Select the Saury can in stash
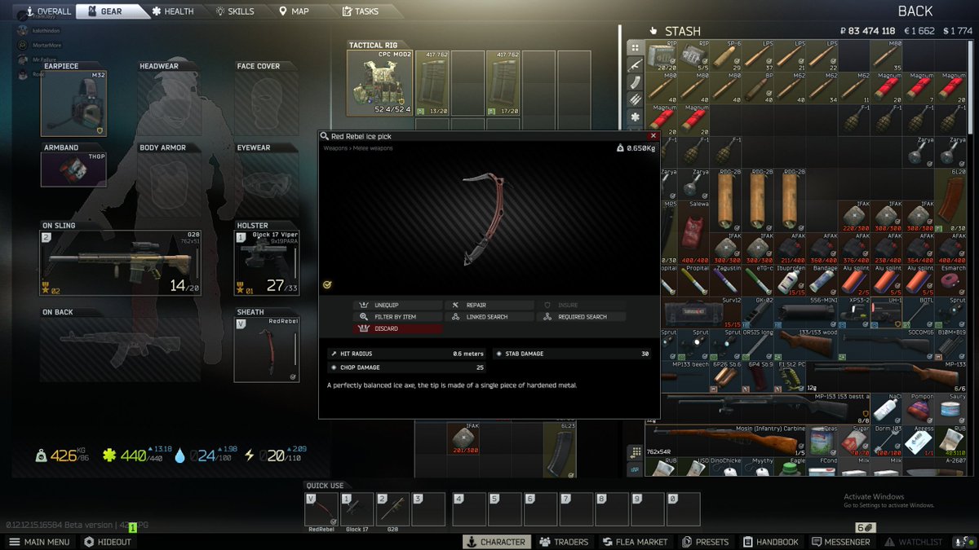The image size is (979, 550). pyautogui.click(x=950, y=408)
